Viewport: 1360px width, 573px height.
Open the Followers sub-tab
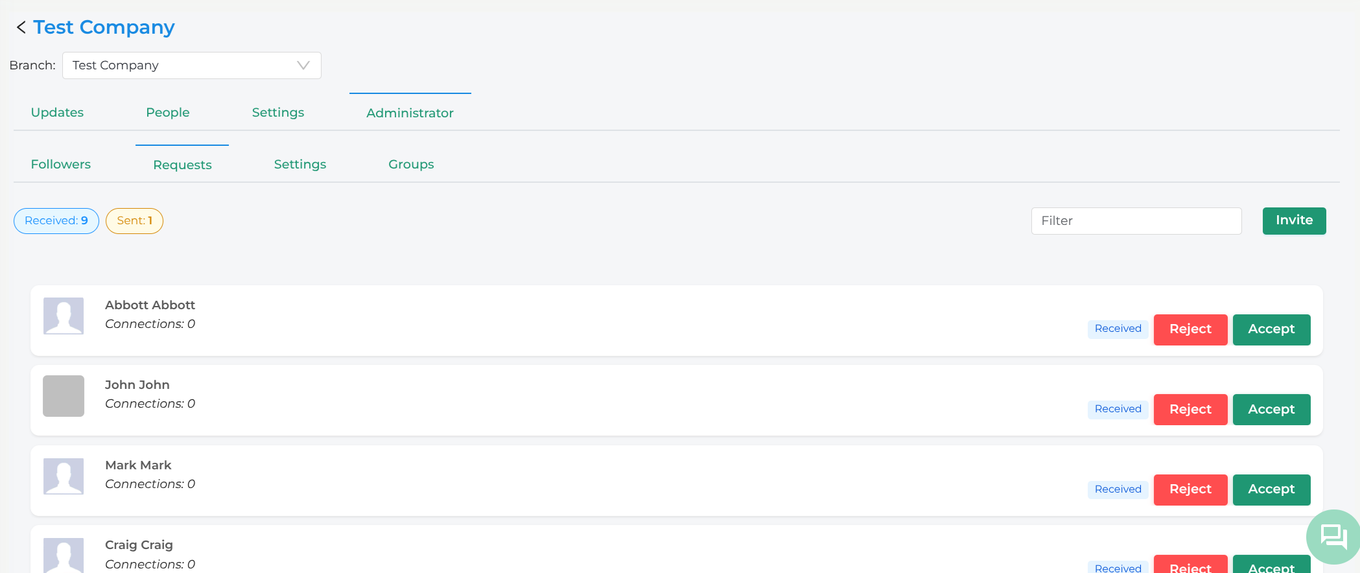[61, 164]
